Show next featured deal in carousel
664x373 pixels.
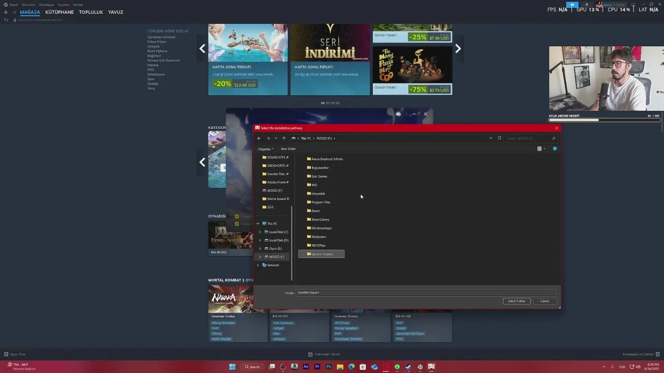point(458,49)
